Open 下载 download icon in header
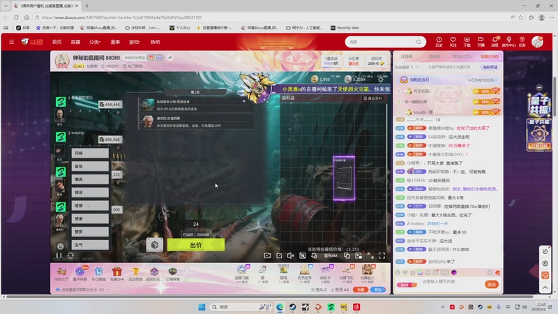Viewport: 558px width, 314px height. click(x=467, y=42)
